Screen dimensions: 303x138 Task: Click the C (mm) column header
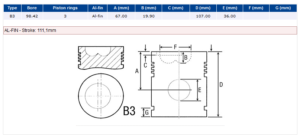pyautogui.click(x=176, y=8)
